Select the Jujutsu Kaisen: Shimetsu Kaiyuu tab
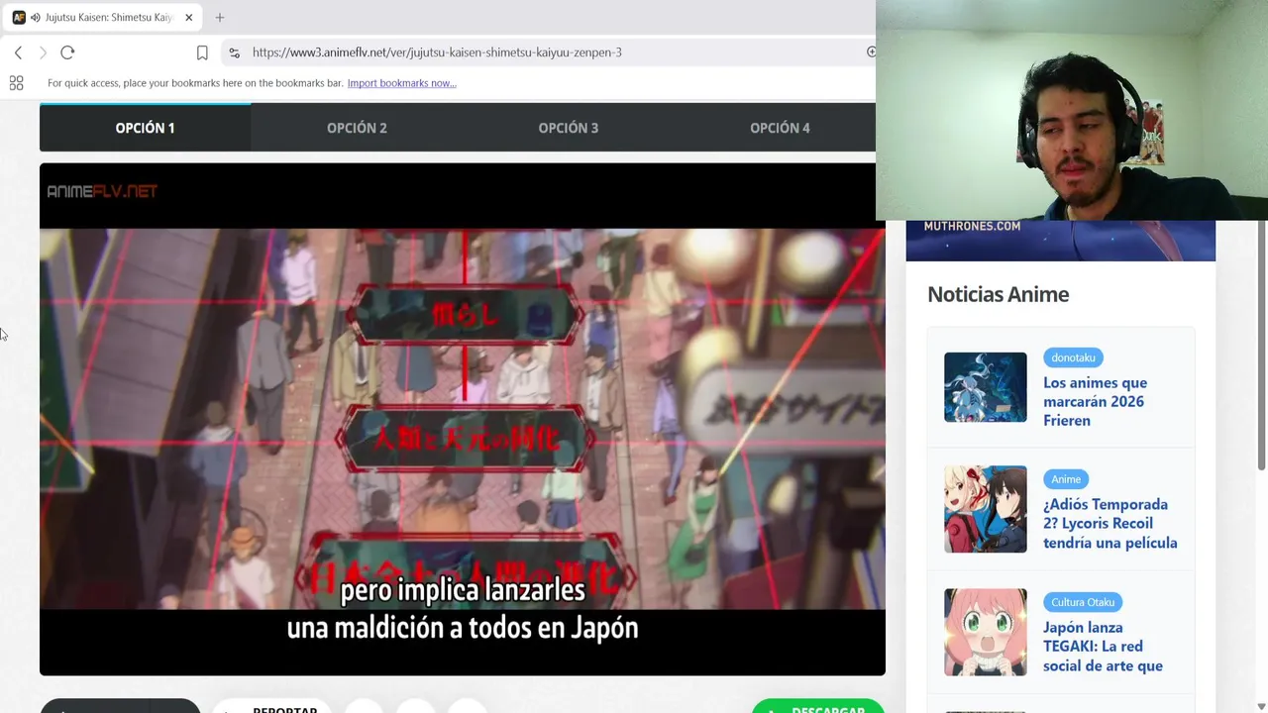Image resolution: width=1268 pixels, height=713 pixels. [101, 18]
